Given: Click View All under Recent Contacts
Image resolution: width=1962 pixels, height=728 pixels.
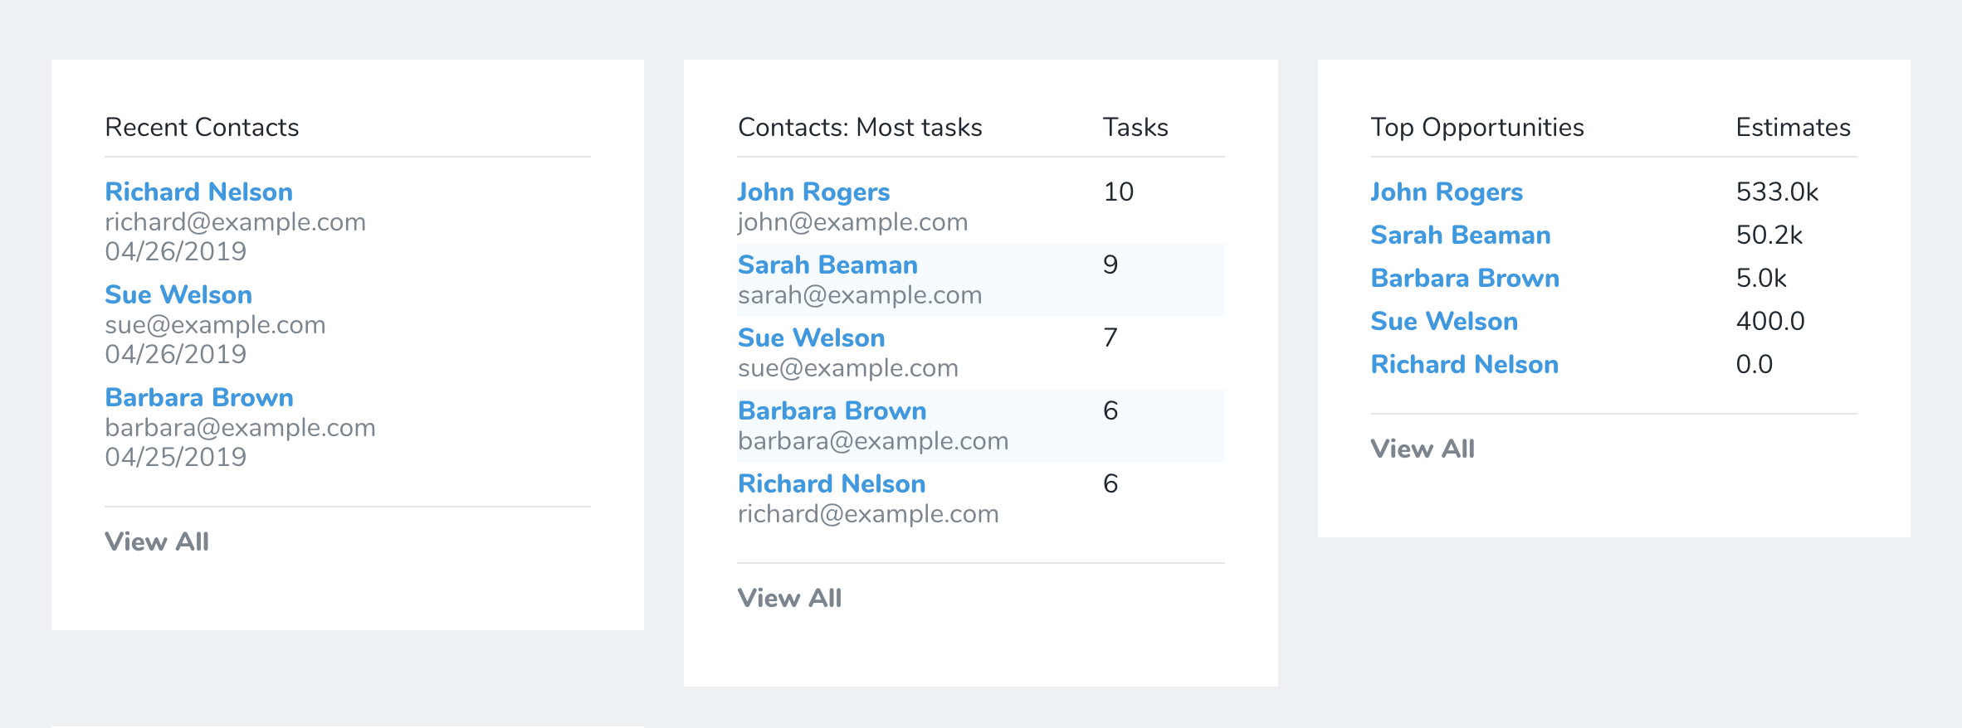Looking at the screenshot, I should (157, 542).
